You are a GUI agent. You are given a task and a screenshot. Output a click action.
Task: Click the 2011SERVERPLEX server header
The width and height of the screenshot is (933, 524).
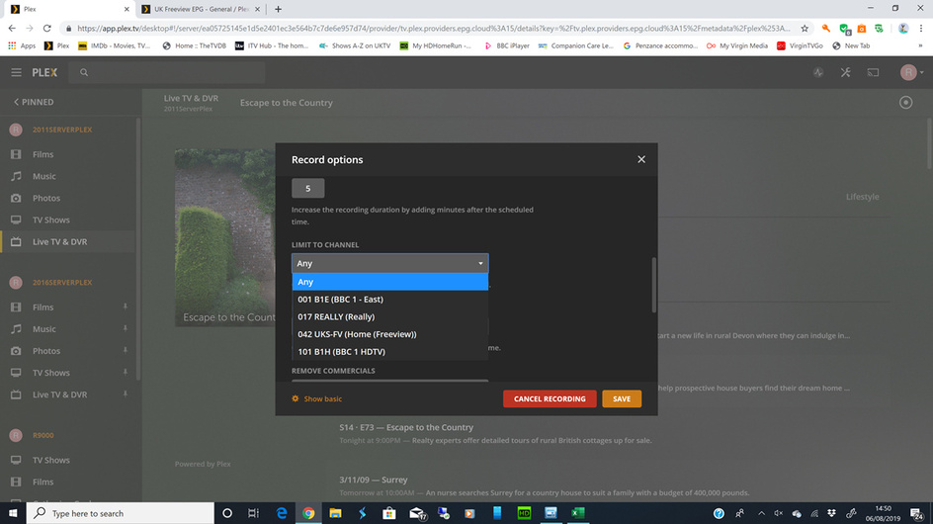62,130
